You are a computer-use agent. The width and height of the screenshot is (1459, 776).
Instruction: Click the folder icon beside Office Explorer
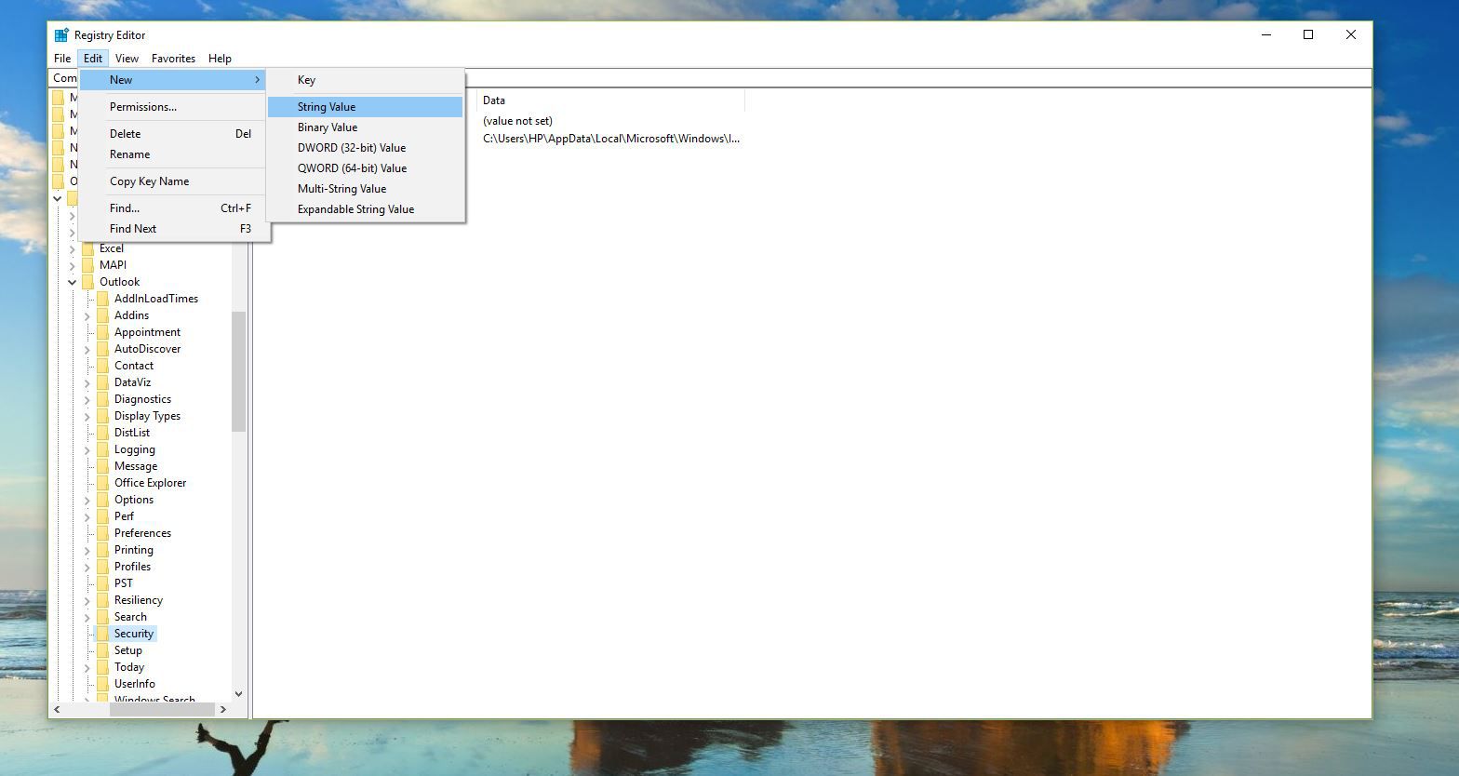[102, 483]
